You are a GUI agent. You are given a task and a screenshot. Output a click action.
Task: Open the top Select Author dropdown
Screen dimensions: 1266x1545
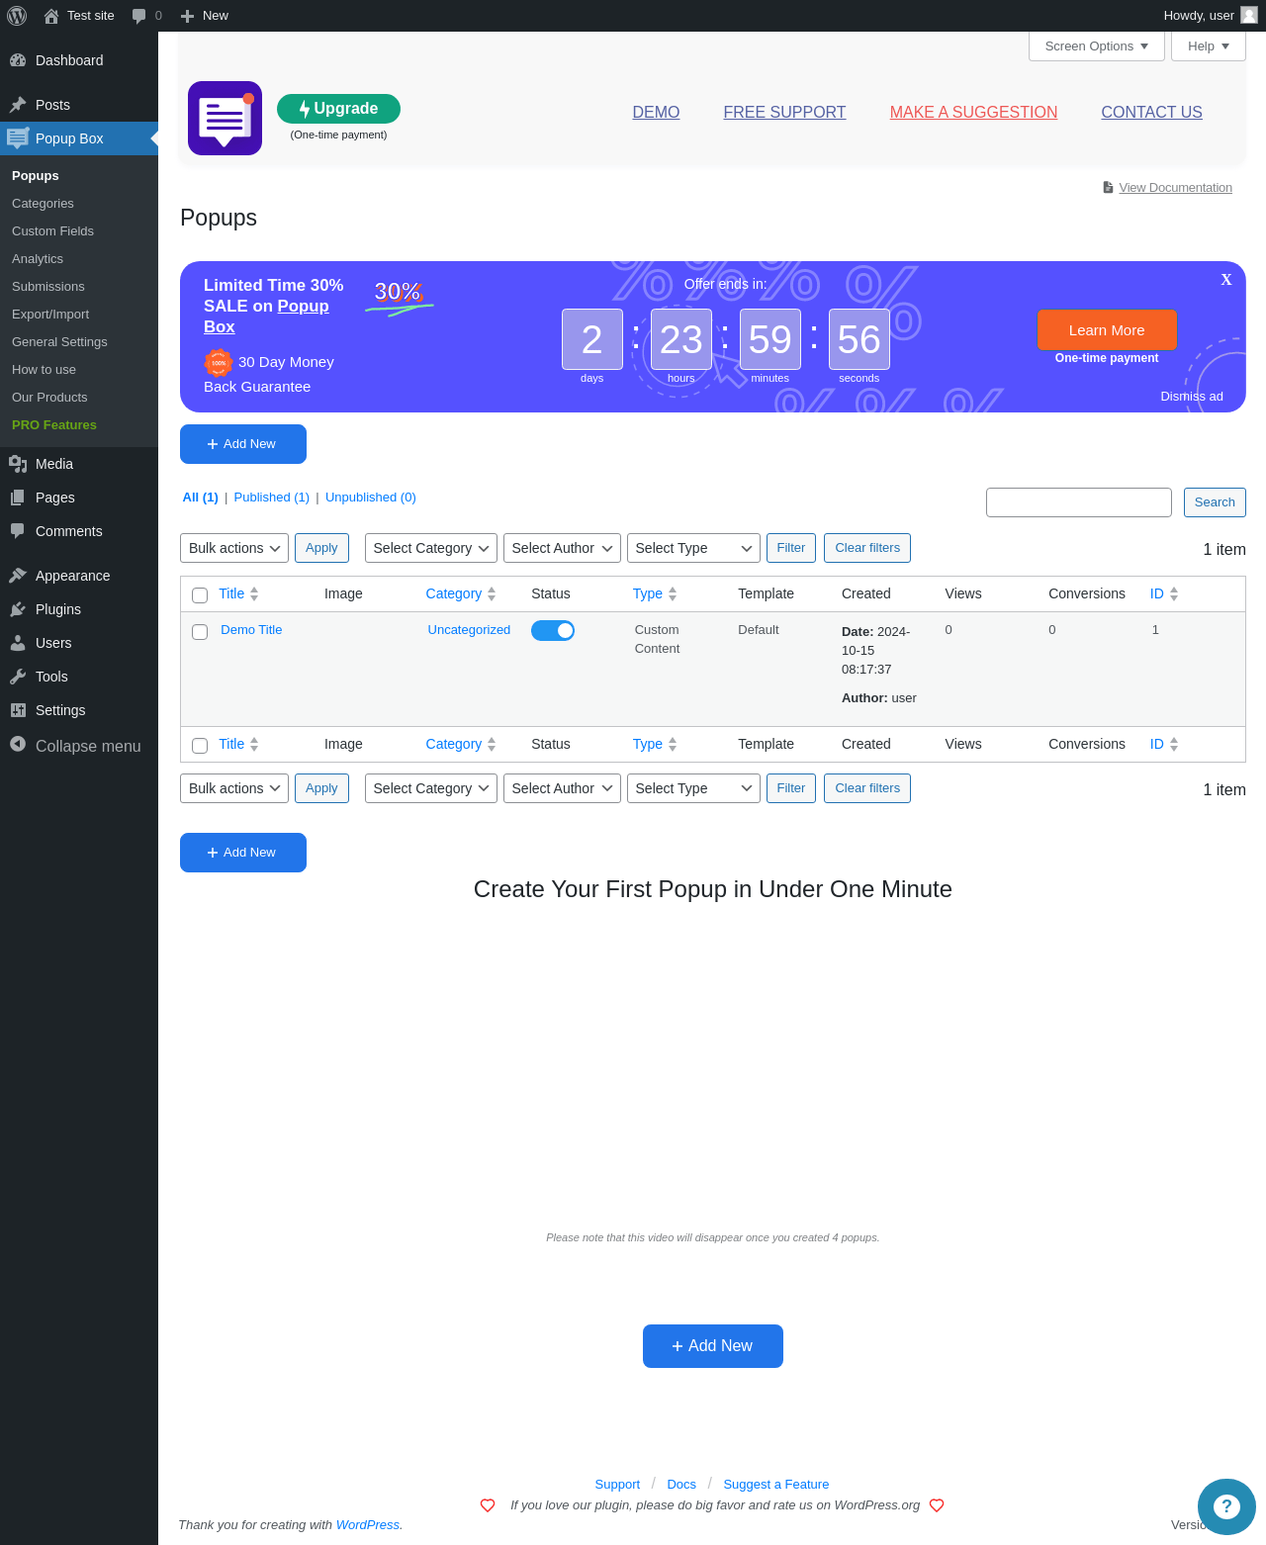562,548
